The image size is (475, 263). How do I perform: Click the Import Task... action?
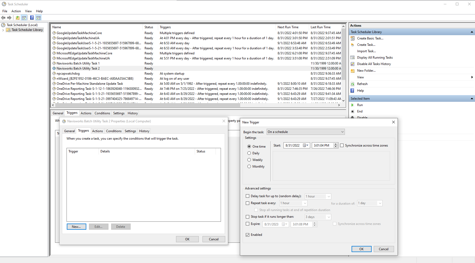366,51
